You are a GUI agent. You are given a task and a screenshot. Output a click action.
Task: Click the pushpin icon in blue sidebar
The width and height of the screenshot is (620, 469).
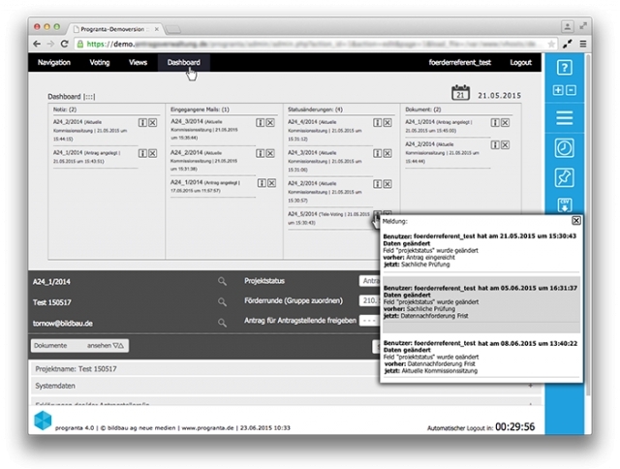point(564,177)
